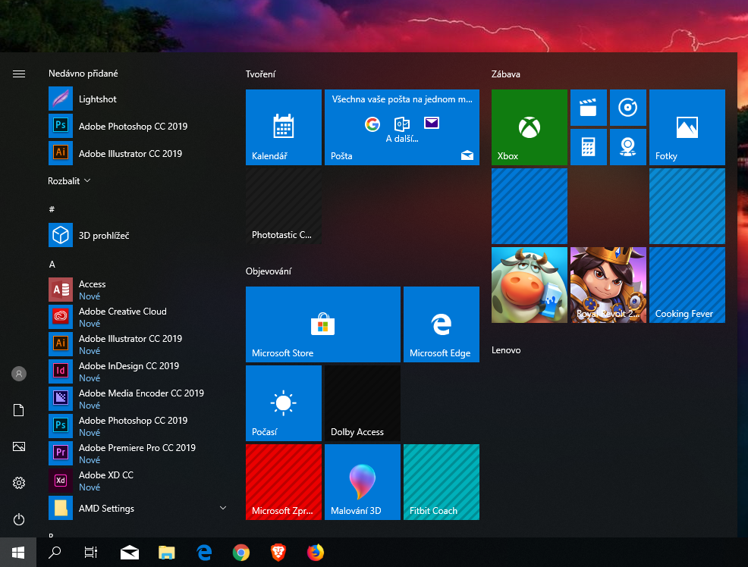Open Documents from the Start sidebar
The image size is (748, 567).
pyautogui.click(x=19, y=410)
